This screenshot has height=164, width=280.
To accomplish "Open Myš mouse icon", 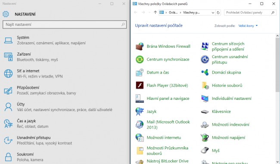I will click(x=205, y=151).
